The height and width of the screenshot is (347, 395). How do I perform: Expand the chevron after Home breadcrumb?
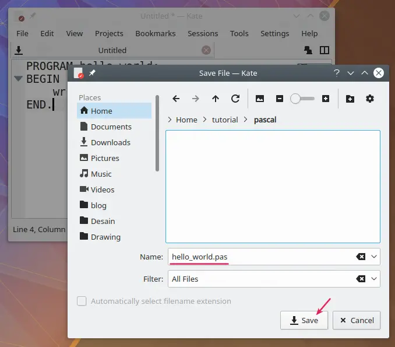point(204,120)
